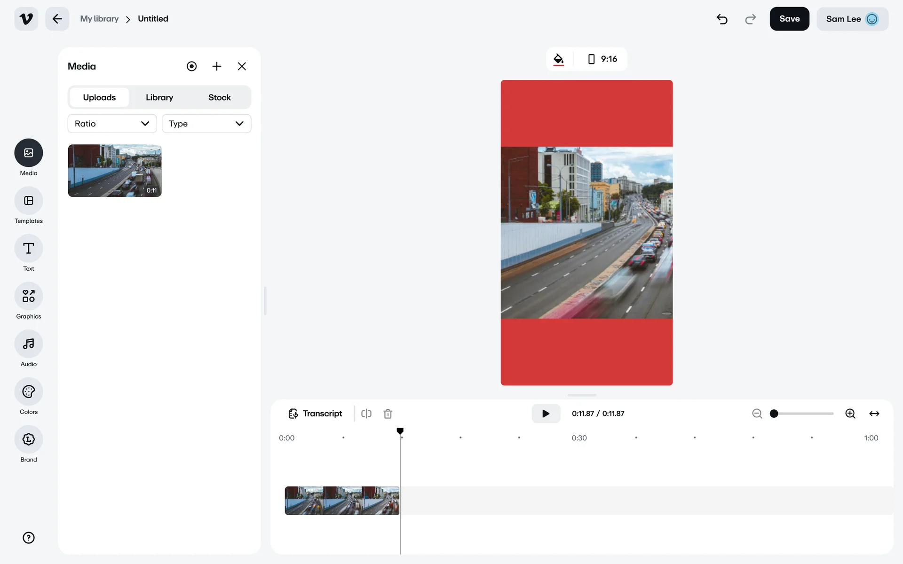This screenshot has height=564, width=903.
Task: Switch to the Stock tab
Action: tap(219, 97)
